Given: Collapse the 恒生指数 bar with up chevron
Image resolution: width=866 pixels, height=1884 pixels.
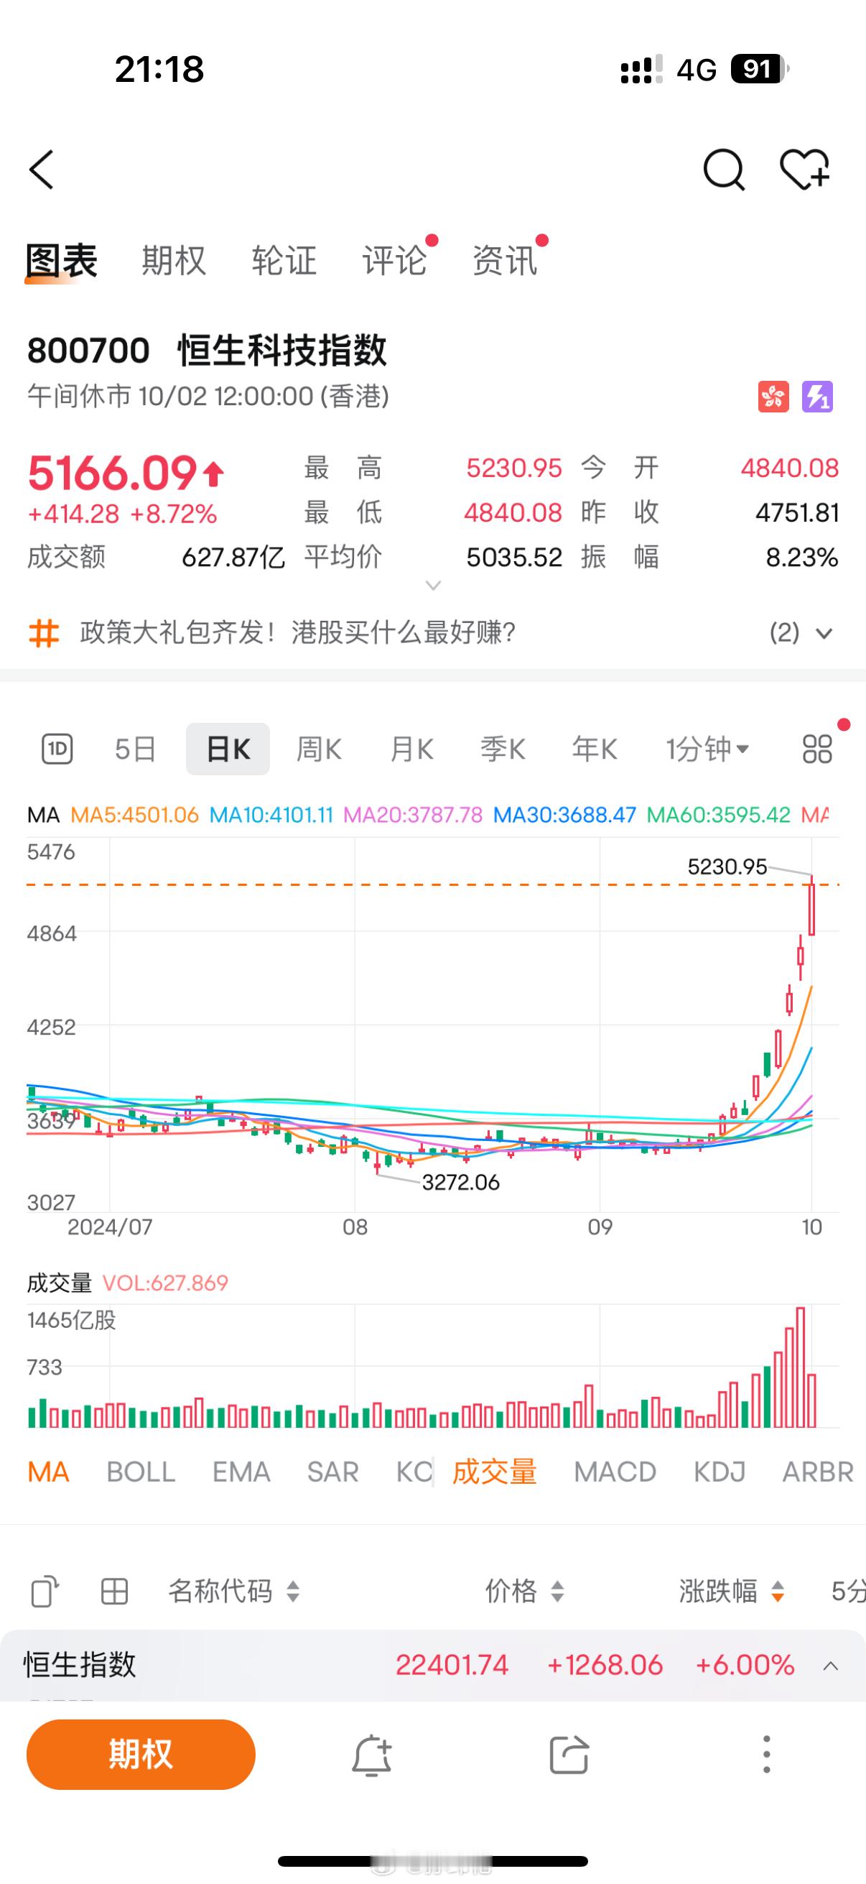Looking at the screenshot, I should point(831,1666).
